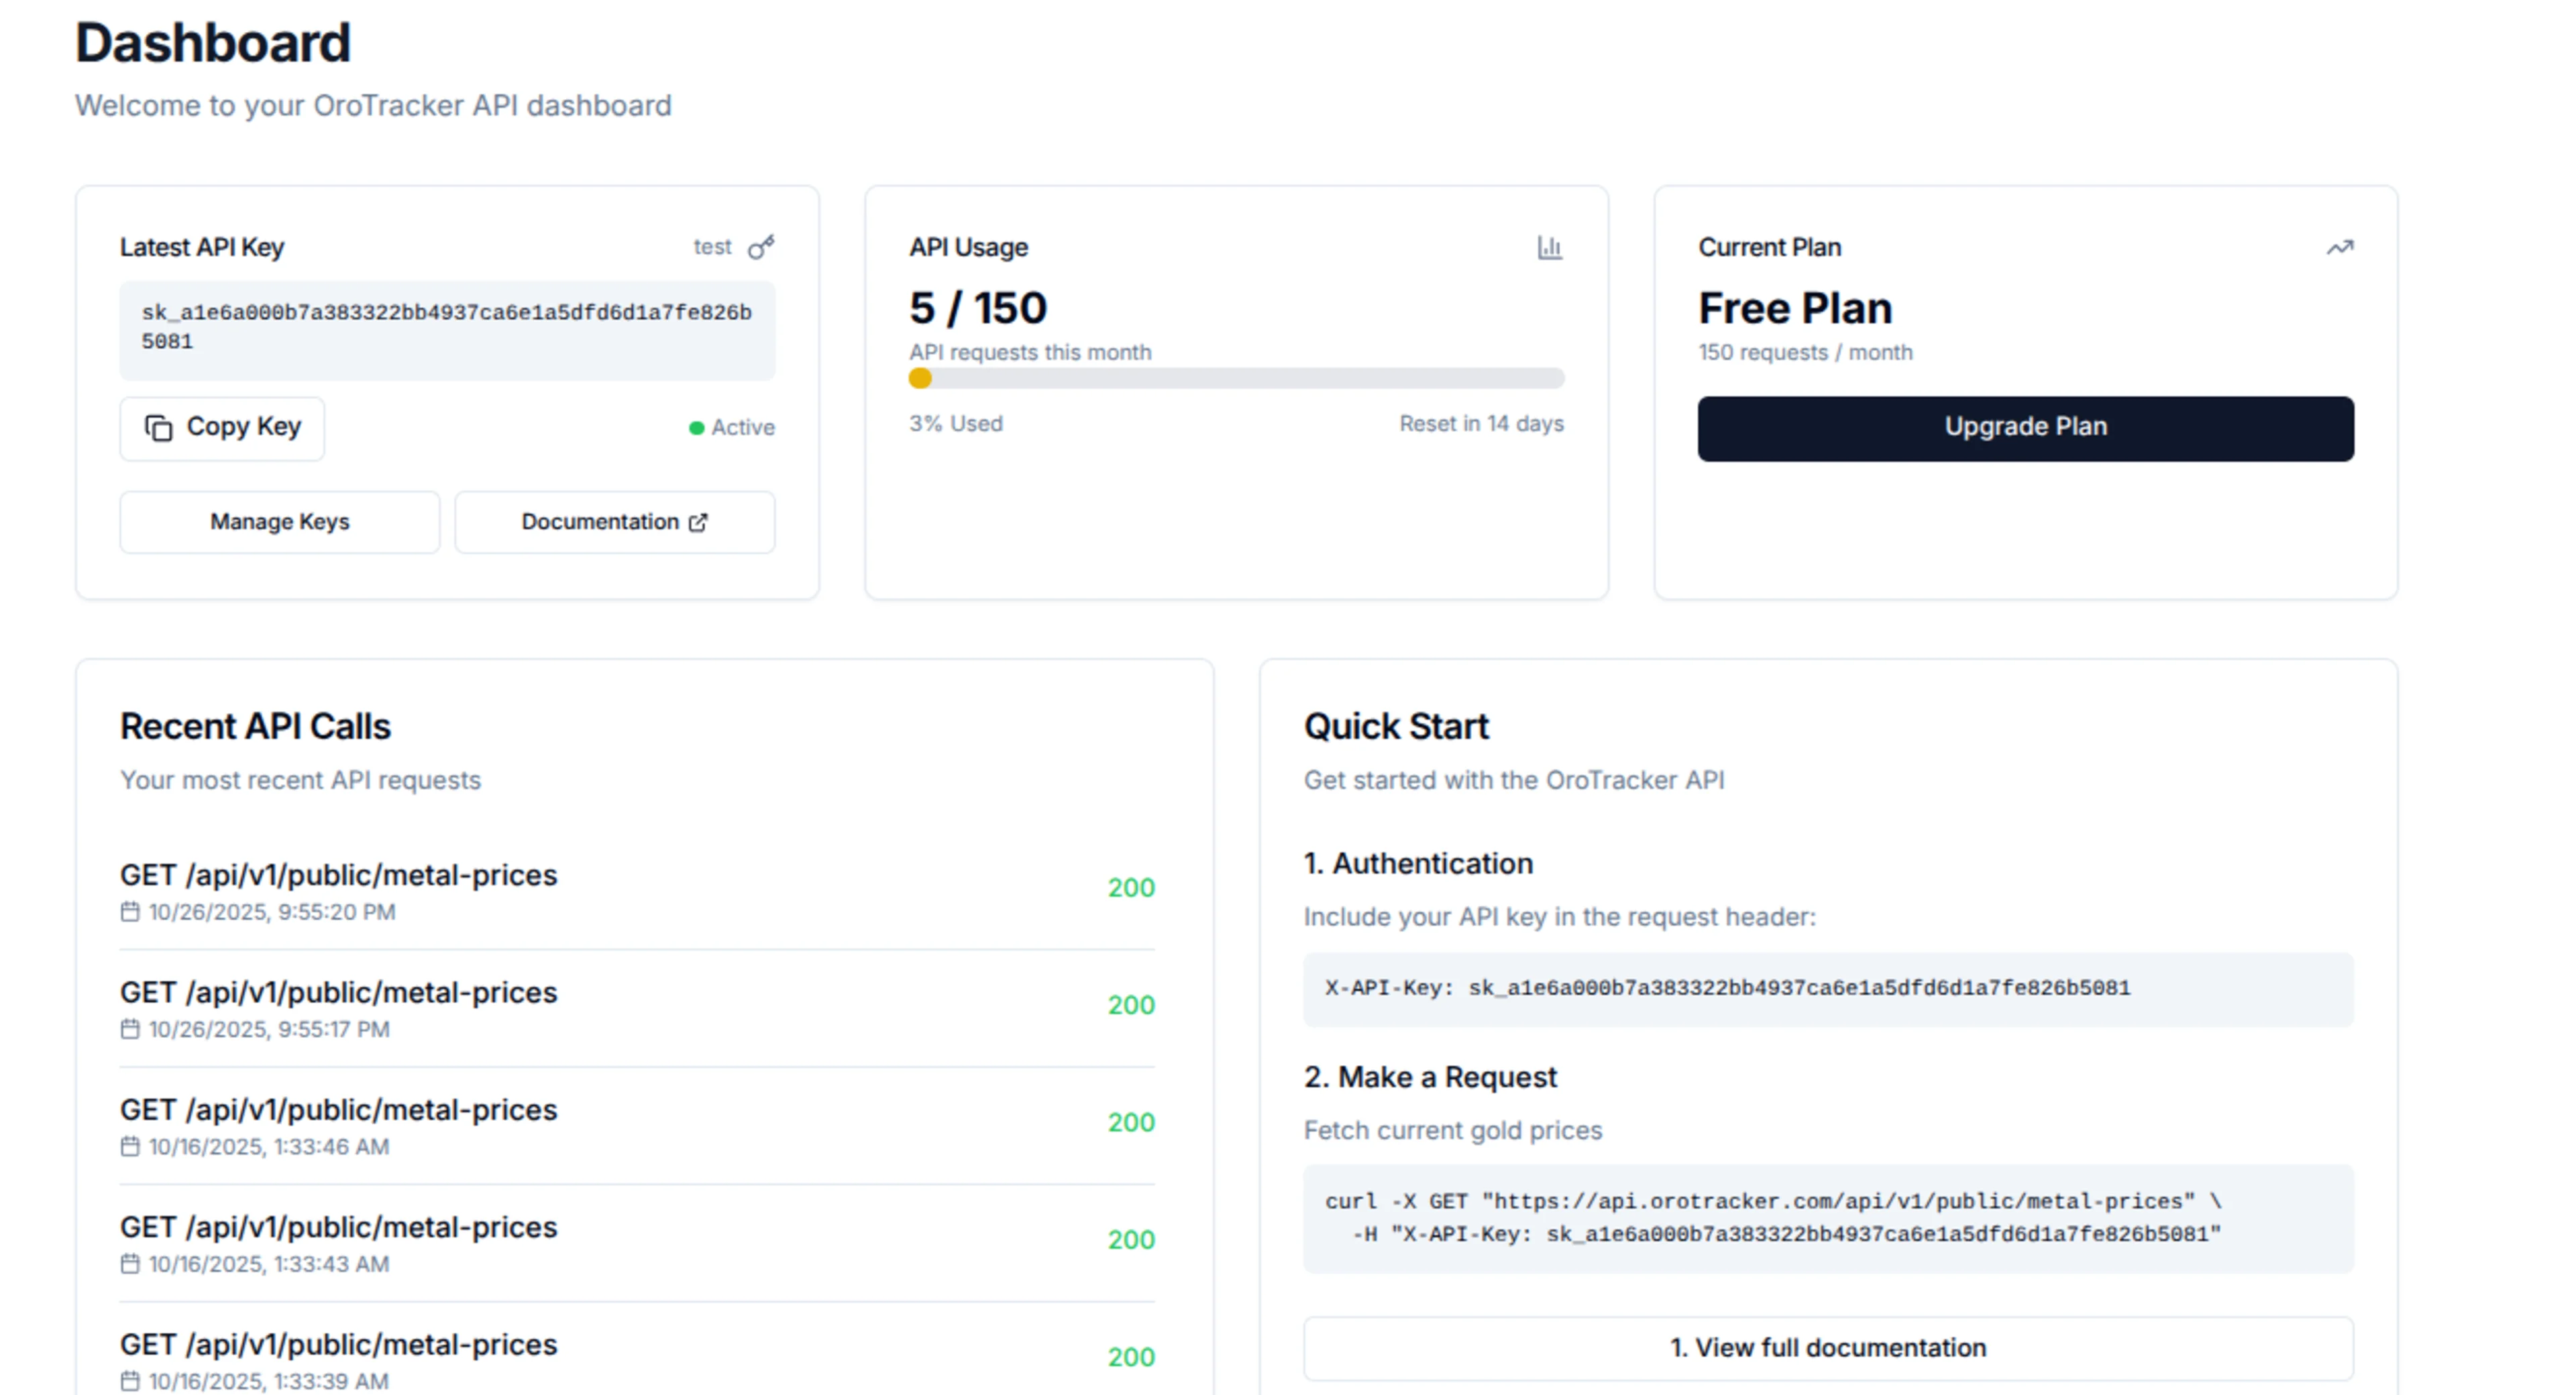
Task: Click the Free Plan heading
Action: coord(1795,308)
